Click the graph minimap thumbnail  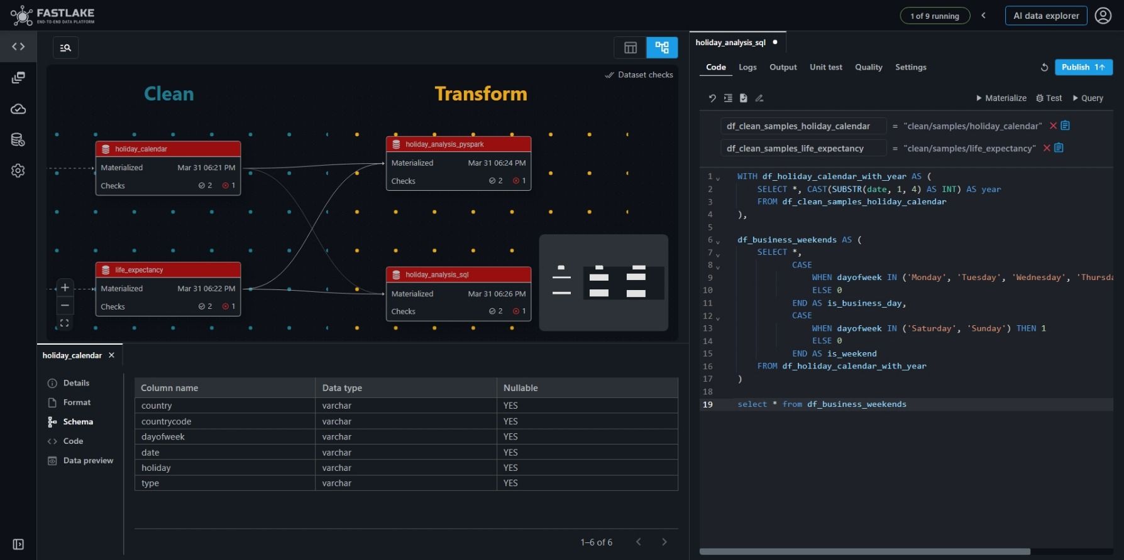tap(603, 283)
